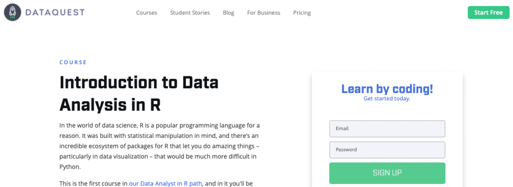
Task: Click the SIGN UP button
Action: point(387,173)
